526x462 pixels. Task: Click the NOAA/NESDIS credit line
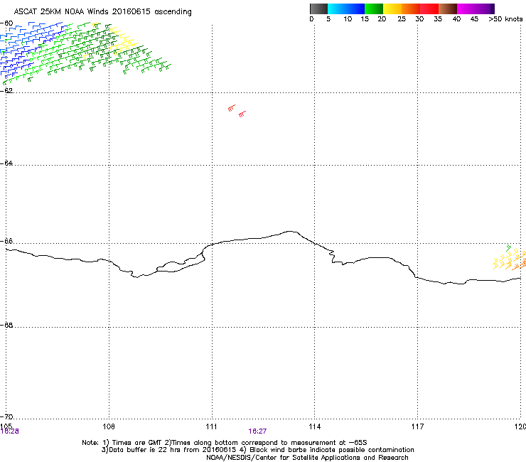coord(307,458)
